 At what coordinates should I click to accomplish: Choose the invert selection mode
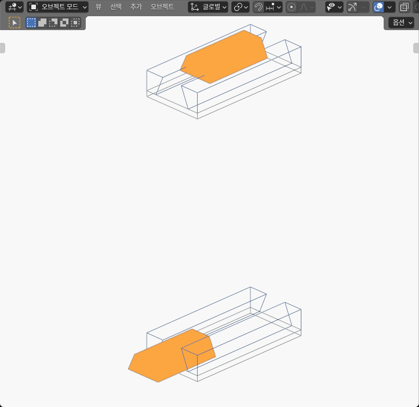[x=64, y=23]
